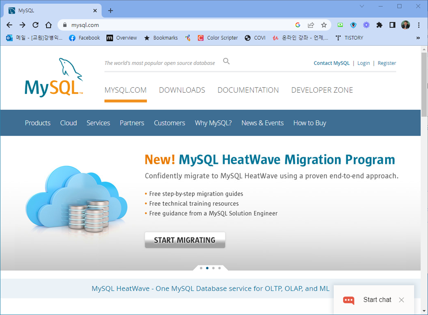The image size is (428, 315).
Task: Open the MySQL HeatWave OLTP, OLAP, ML link
Action: [x=211, y=288]
